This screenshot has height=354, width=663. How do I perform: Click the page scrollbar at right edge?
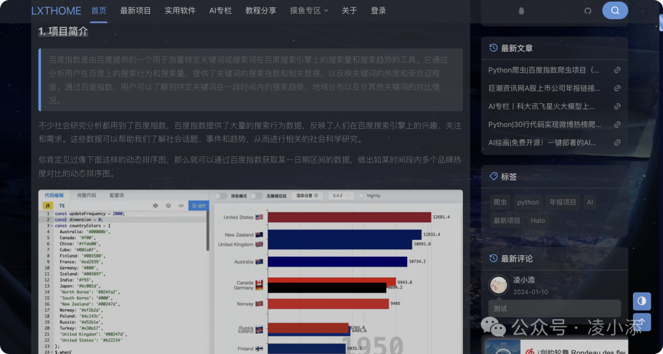(661, 23)
